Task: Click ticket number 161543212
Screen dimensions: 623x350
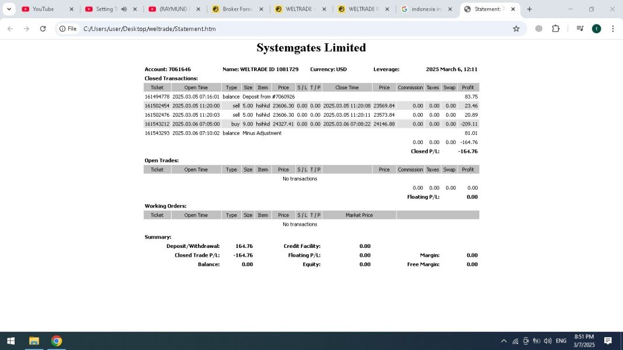Action: click(157, 124)
